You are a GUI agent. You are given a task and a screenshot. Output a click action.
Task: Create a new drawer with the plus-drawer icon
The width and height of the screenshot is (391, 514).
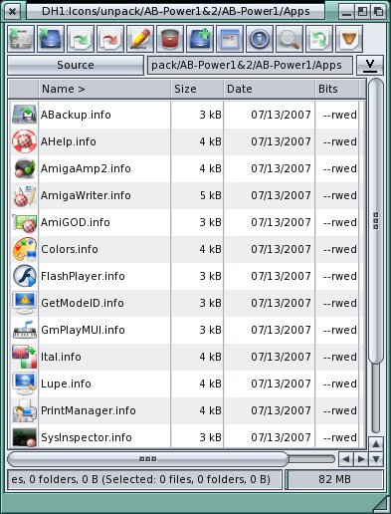[x=200, y=39]
